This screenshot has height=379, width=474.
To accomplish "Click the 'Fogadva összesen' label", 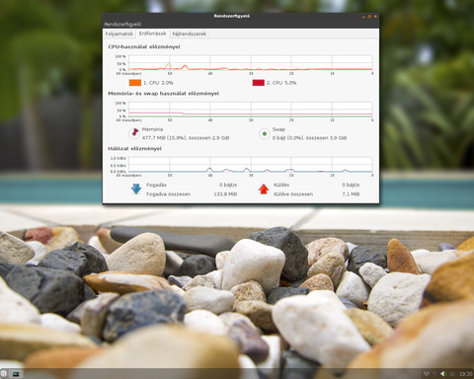I will (168, 194).
